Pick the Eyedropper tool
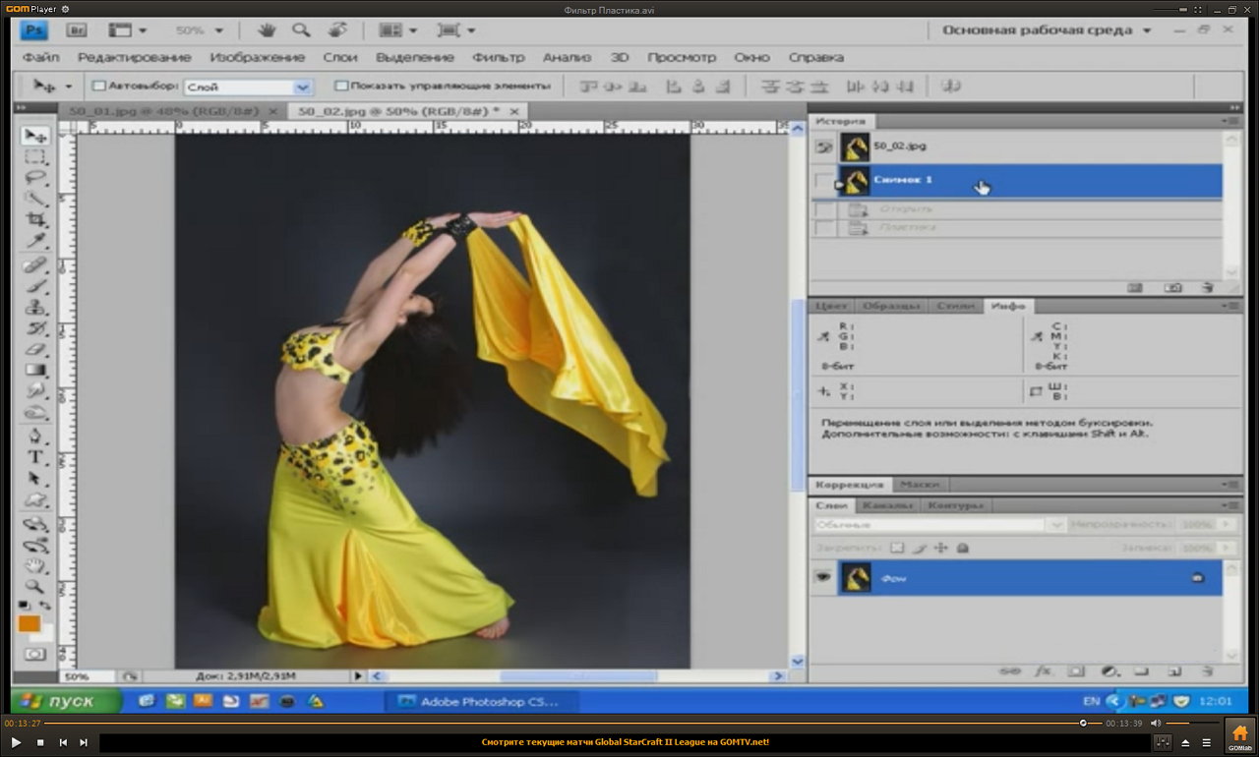1259x757 pixels. coord(35,241)
